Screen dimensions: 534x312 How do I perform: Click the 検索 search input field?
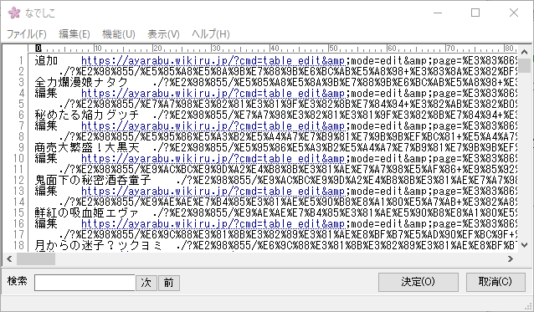point(85,283)
